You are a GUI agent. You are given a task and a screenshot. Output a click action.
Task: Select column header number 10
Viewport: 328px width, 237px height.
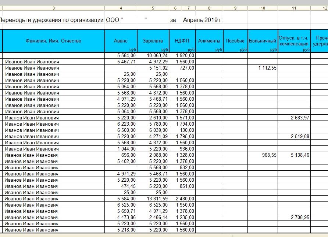[263, 8]
